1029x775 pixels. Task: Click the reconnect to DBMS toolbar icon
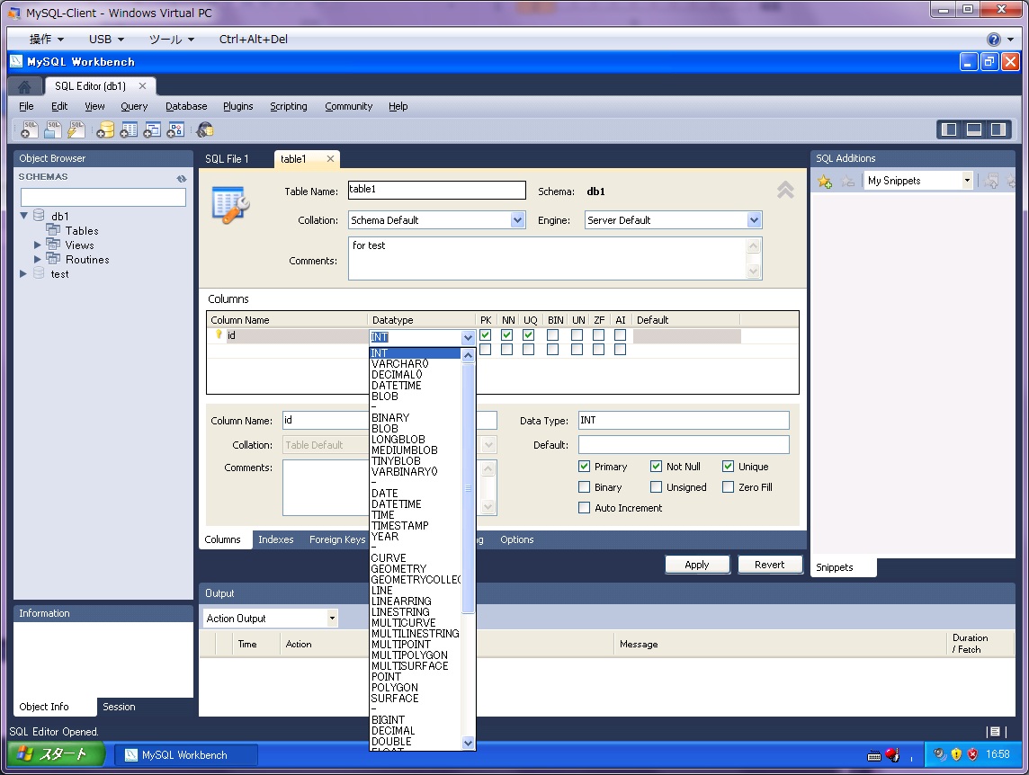[x=205, y=130]
